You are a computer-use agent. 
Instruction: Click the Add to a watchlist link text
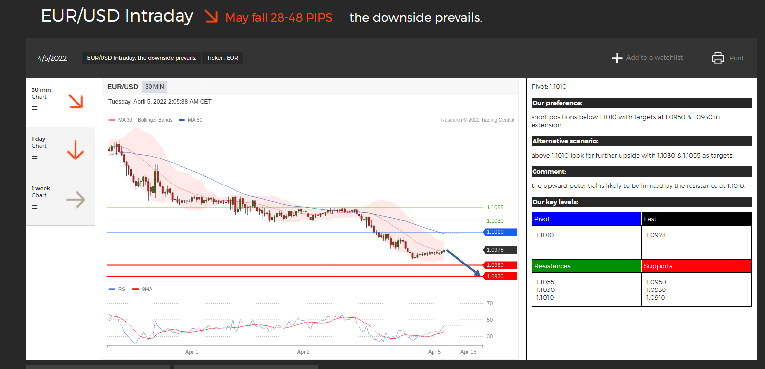[x=654, y=58]
